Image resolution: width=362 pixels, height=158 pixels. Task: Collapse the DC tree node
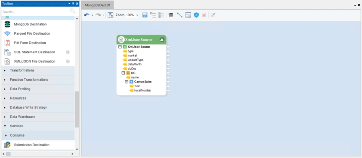click(x=123, y=73)
